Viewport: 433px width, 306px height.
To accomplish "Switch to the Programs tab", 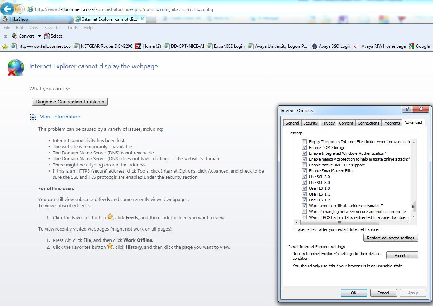I will (x=391, y=123).
